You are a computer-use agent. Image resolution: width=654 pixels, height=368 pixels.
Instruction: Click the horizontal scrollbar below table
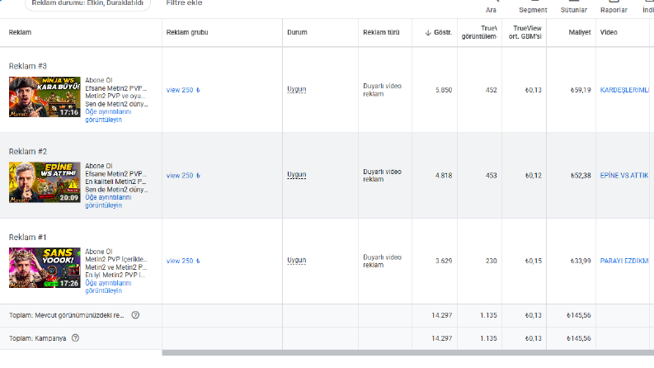point(408,353)
